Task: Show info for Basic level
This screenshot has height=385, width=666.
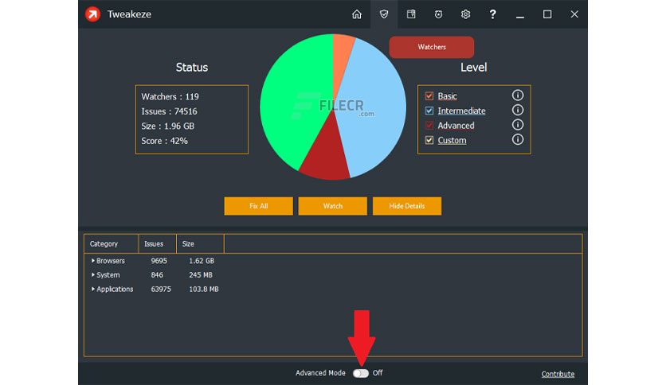Action: (517, 95)
